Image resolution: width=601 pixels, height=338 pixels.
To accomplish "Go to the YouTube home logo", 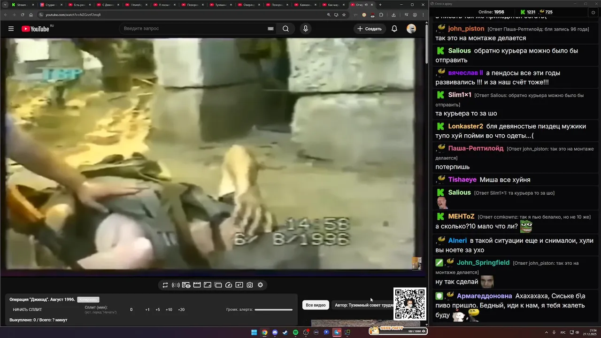I will tap(35, 29).
